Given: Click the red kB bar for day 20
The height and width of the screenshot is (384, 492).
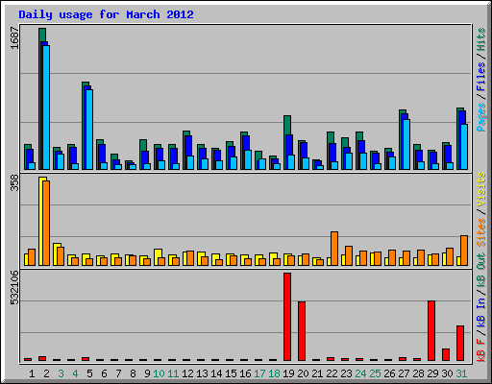Looking at the screenshot, I should [x=302, y=331].
